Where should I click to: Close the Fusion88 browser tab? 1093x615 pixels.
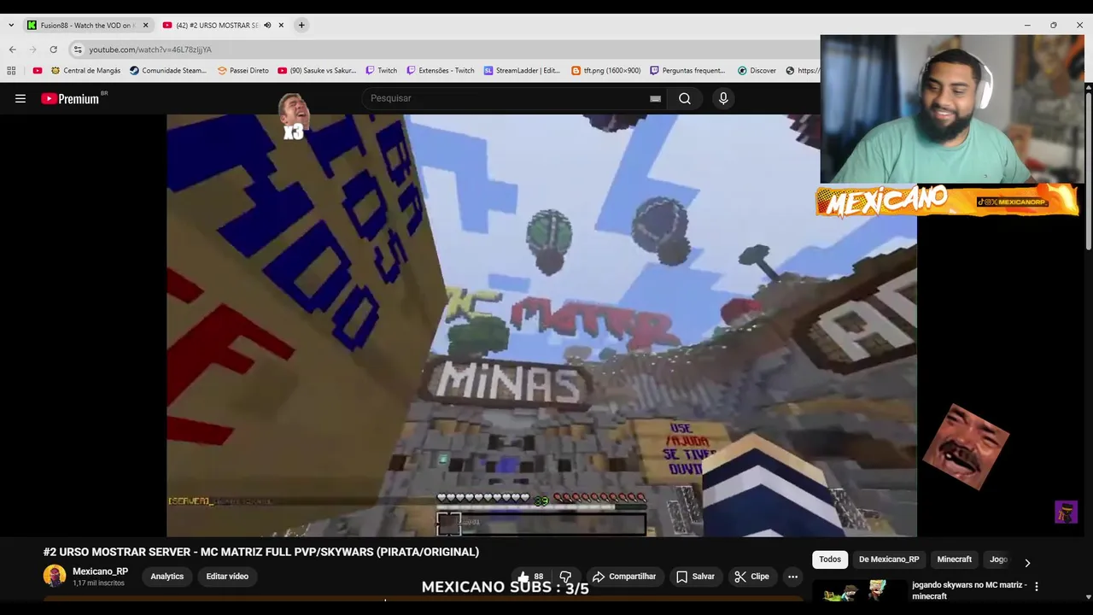[x=145, y=26]
